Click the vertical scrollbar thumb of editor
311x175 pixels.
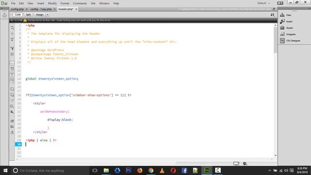276,40
